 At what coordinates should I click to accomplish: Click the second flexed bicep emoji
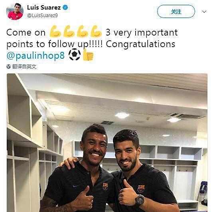click(x=69, y=32)
